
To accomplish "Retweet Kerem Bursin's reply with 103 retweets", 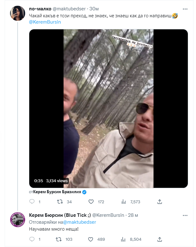I will click(x=59, y=239).
